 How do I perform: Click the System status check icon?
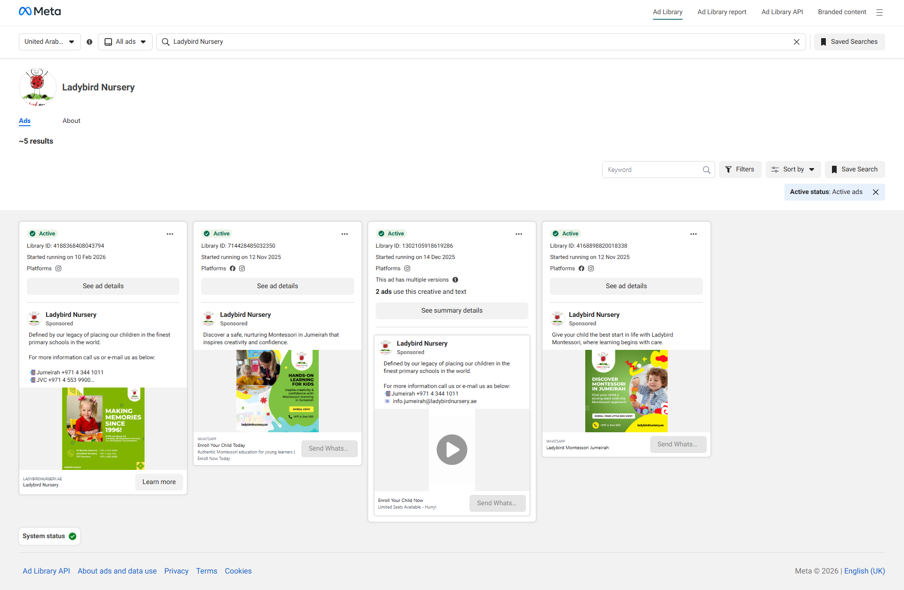73,536
